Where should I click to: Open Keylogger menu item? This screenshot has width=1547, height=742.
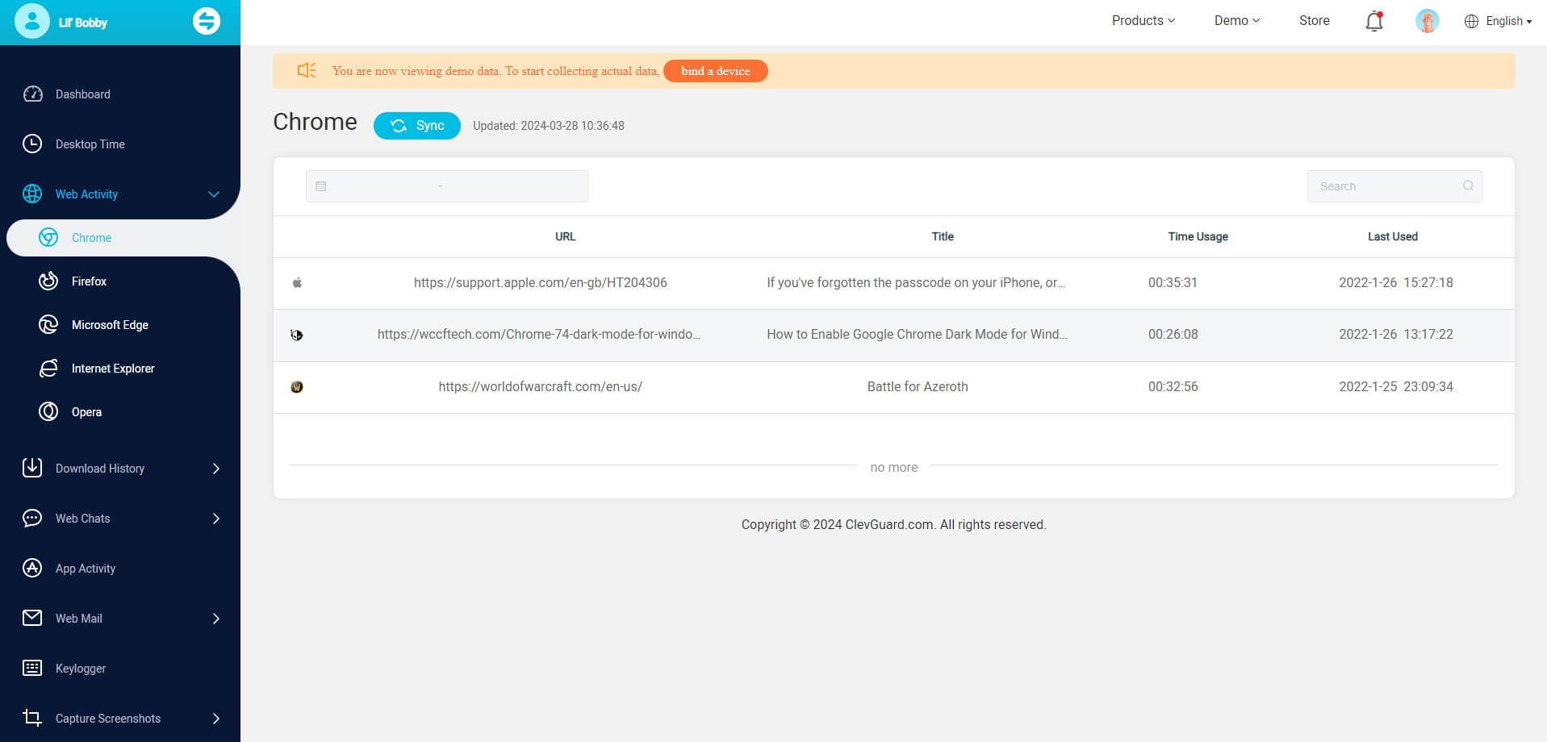click(81, 669)
